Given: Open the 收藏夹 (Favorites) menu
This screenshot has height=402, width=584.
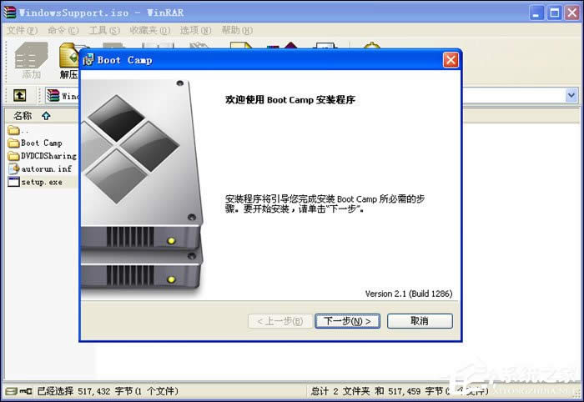Looking at the screenshot, I should coord(148,30).
